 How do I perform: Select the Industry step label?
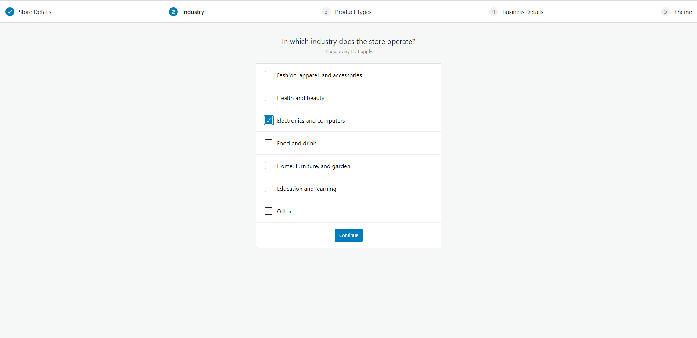tap(193, 12)
